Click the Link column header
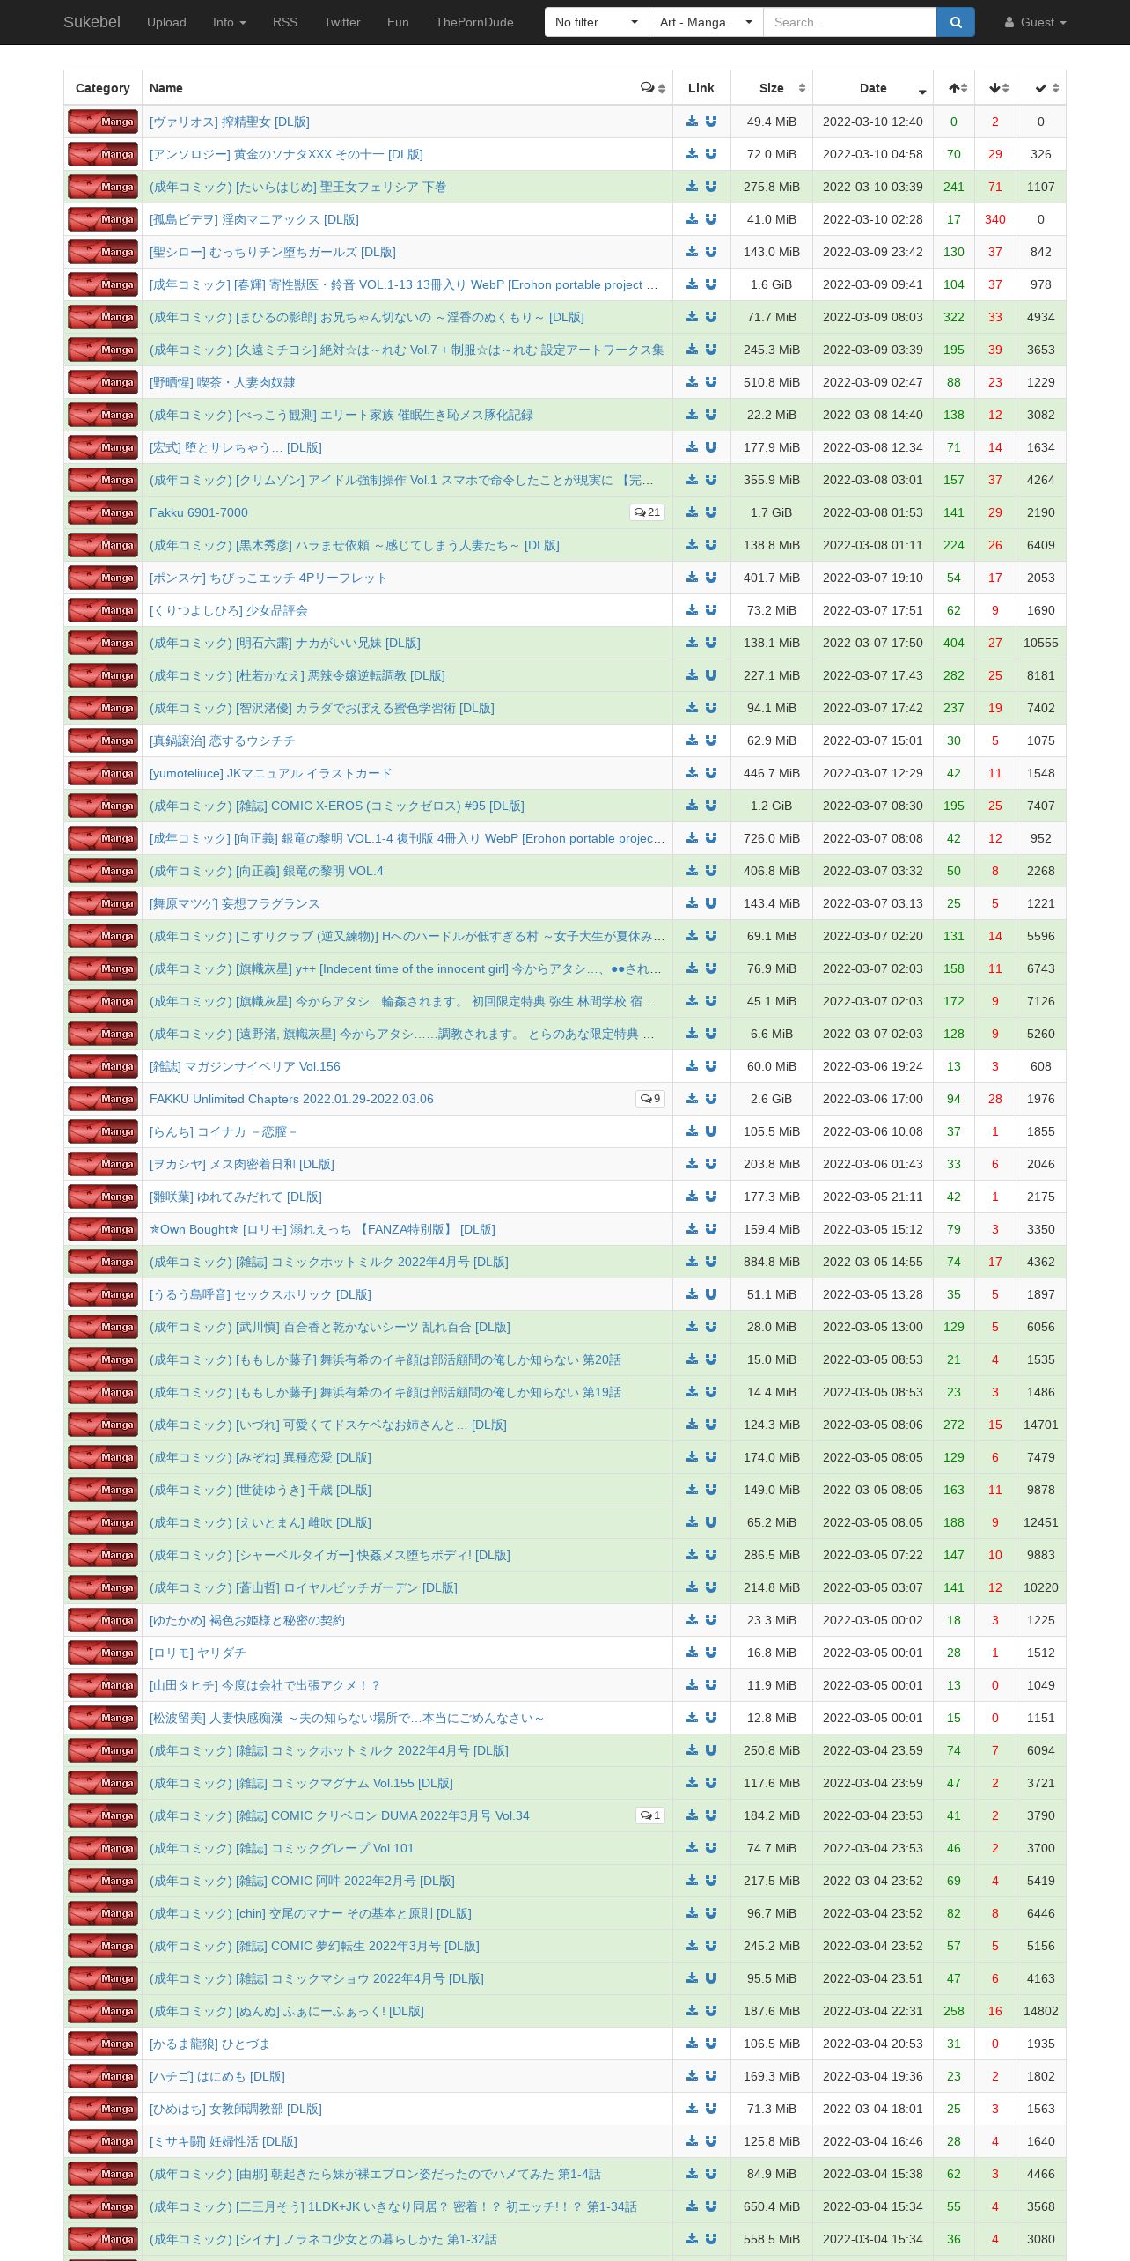Image resolution: width=1130 pixels, height=2261 pixels. point(701,88)
